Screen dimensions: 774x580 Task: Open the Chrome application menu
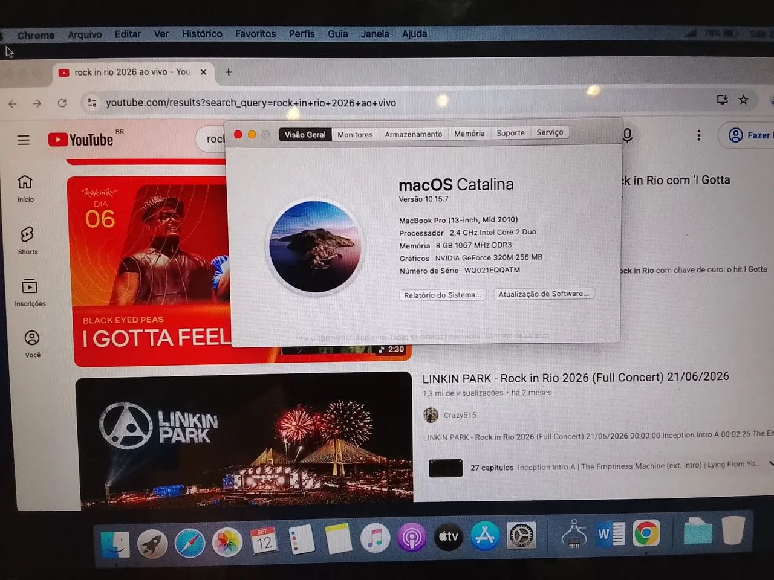(x=36, y=36)
